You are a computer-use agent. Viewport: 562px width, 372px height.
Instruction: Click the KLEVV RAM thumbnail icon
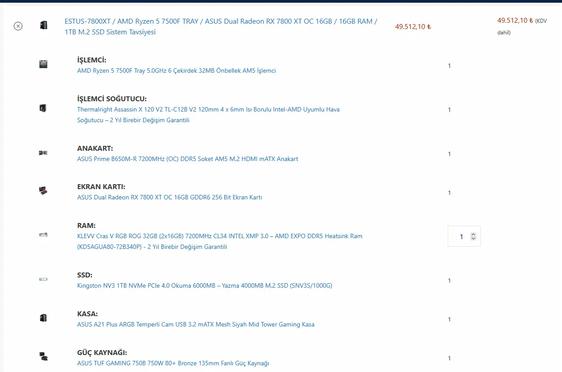point(43,235)
